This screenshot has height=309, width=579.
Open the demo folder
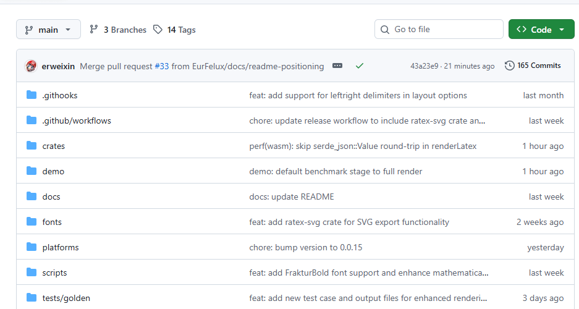coord(53,171)
